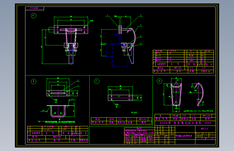The height and width of the screenshot is (151, 234).
Task: Select balloon number 1 in top side view
Action: pyautogui.click(x=107, y=15)
